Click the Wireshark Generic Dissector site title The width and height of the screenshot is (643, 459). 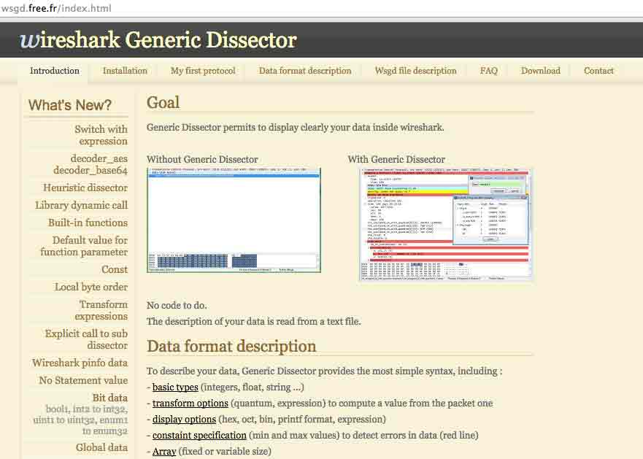(x=158, y=40)
